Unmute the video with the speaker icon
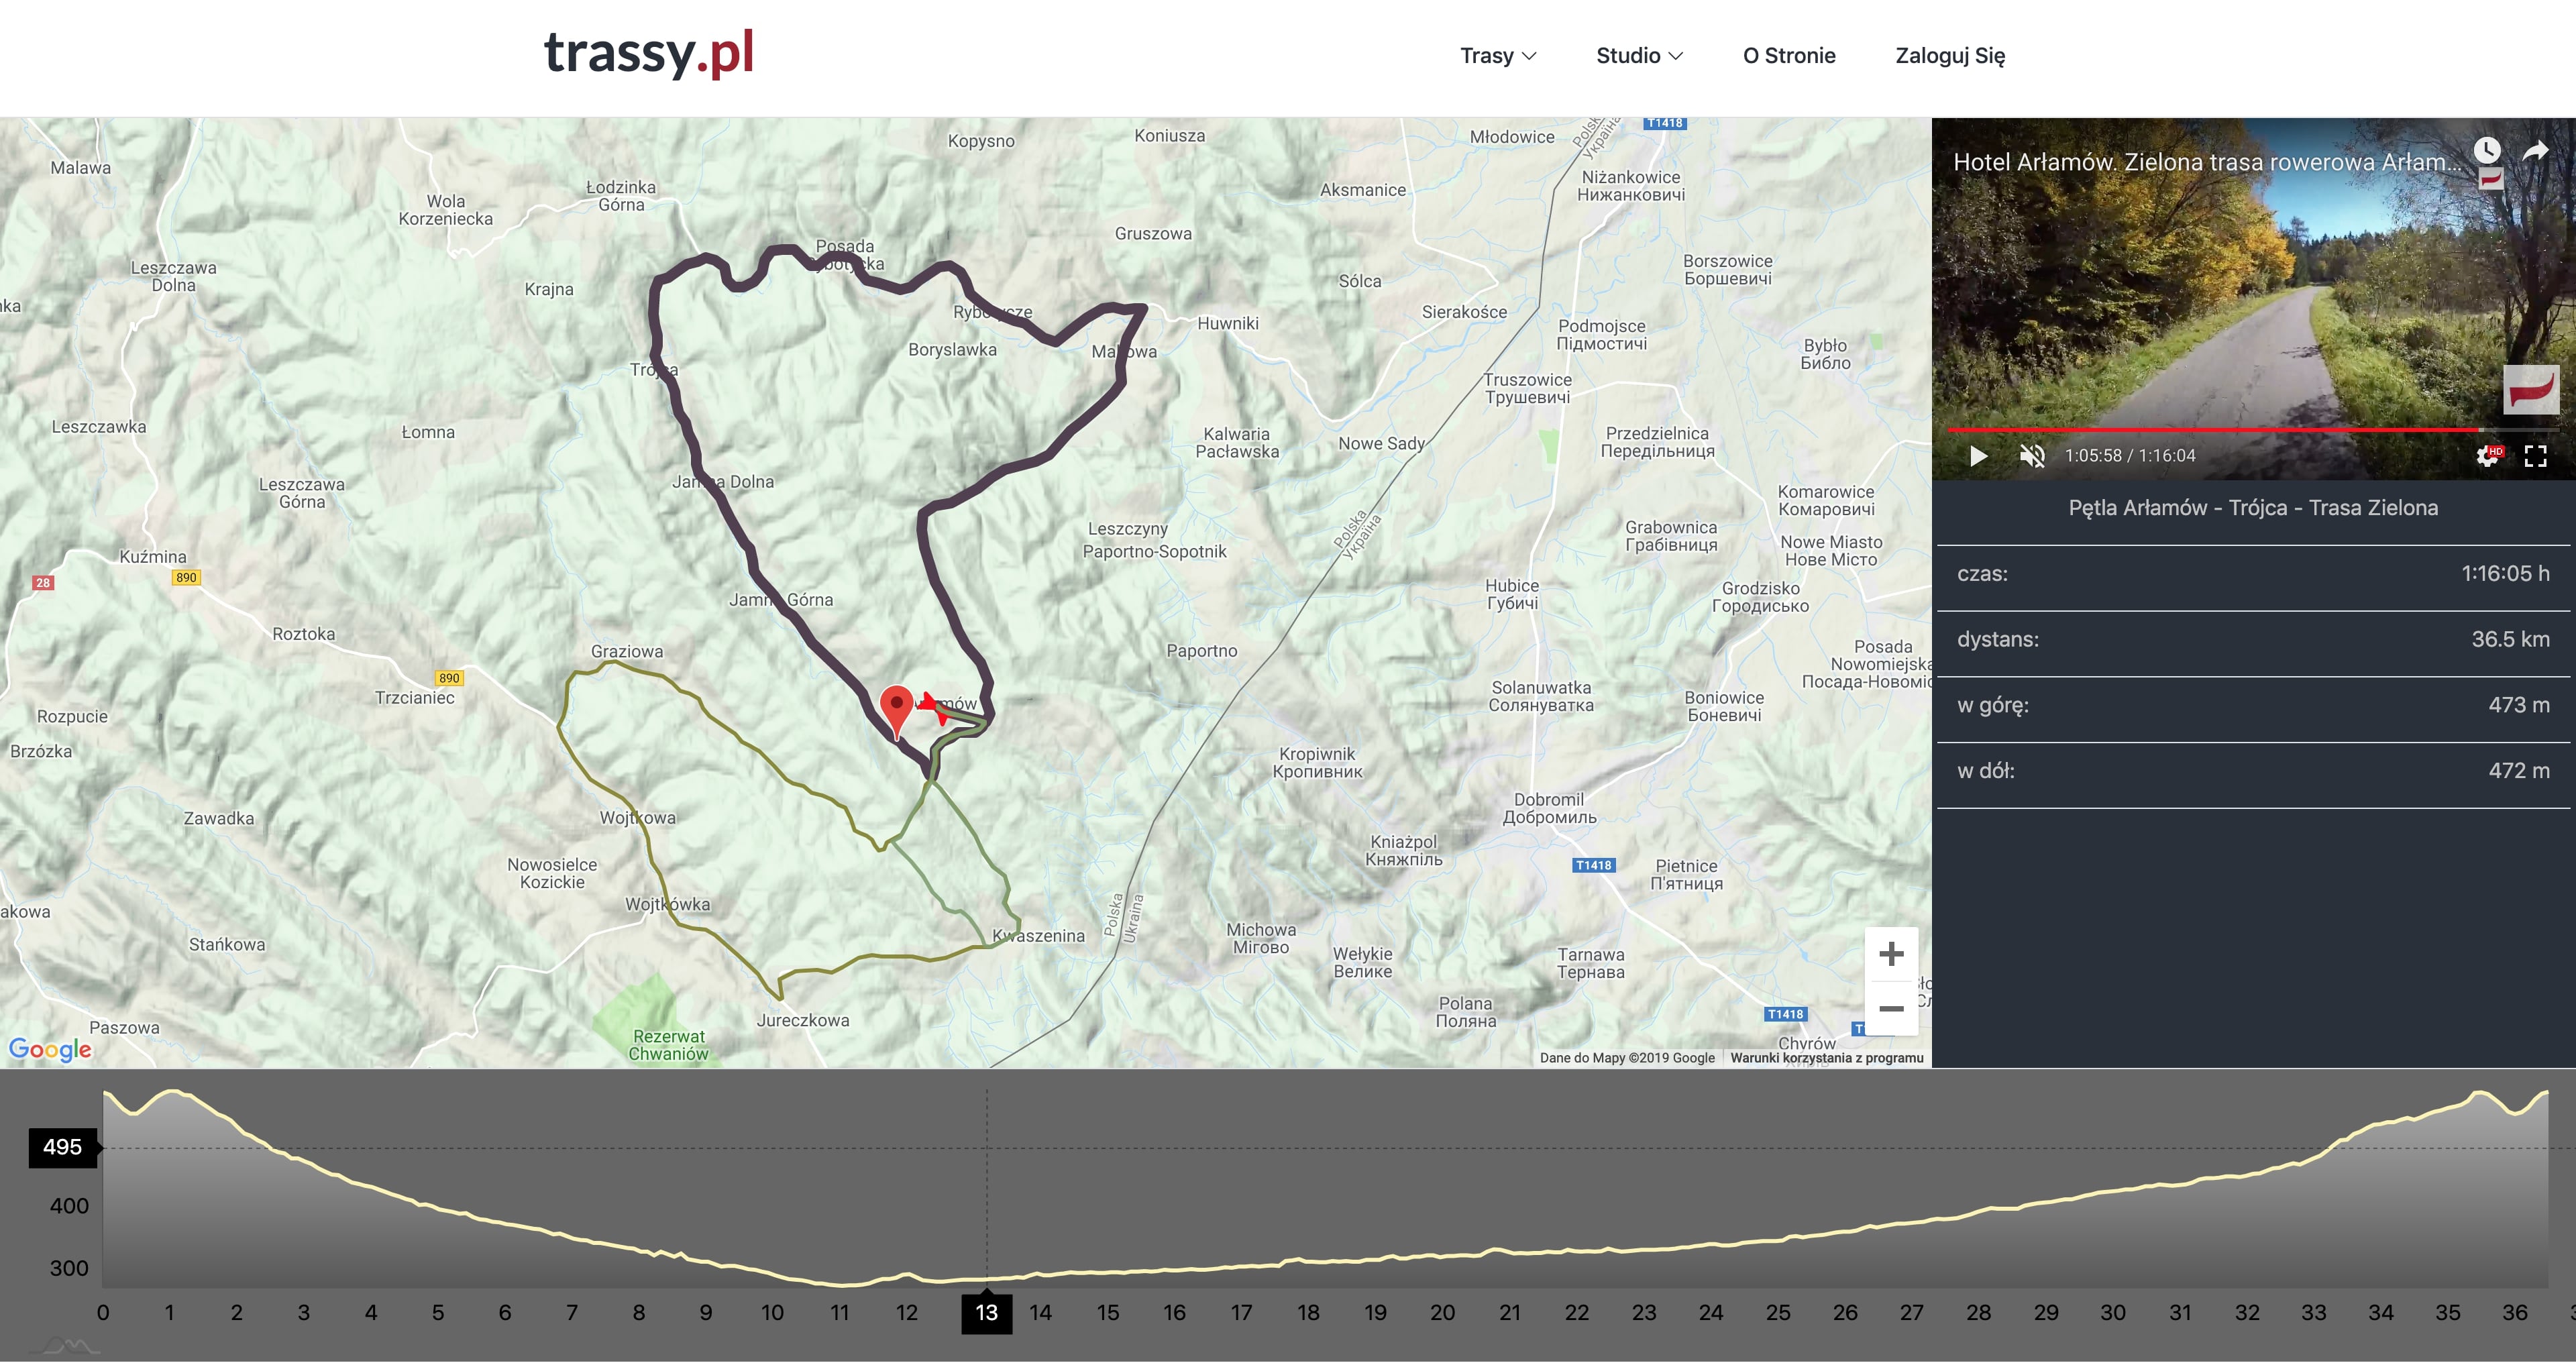Viewport: 2576px width, 1363px height. click(2031, 456)
